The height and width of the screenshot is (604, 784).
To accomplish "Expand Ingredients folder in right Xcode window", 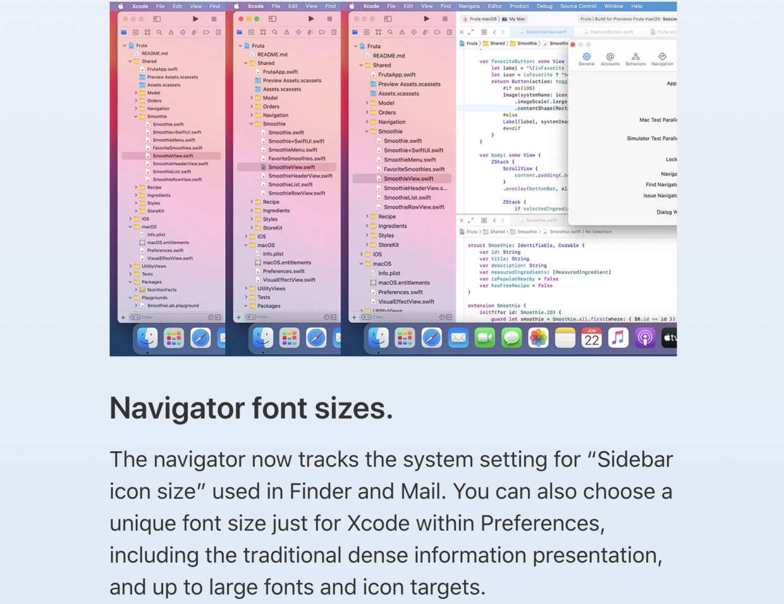I will click(x=367, y=226).
